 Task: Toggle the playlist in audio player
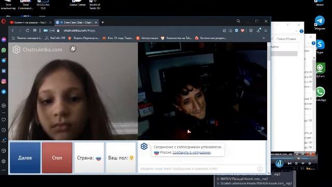(x=296, y=163)
